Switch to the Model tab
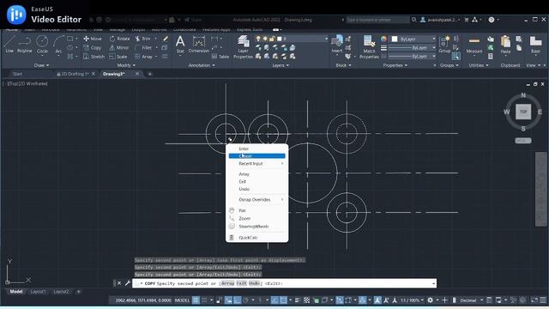The height and width of the screenshot is (309, 549). (16, 292)
